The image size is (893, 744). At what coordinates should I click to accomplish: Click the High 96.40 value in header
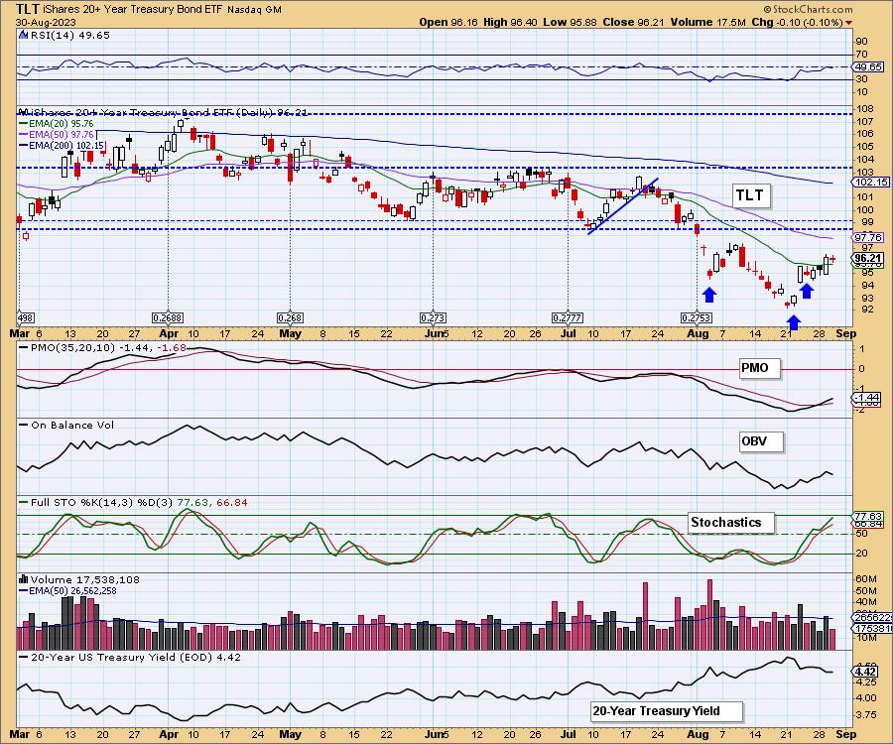[x=510, y=22]
